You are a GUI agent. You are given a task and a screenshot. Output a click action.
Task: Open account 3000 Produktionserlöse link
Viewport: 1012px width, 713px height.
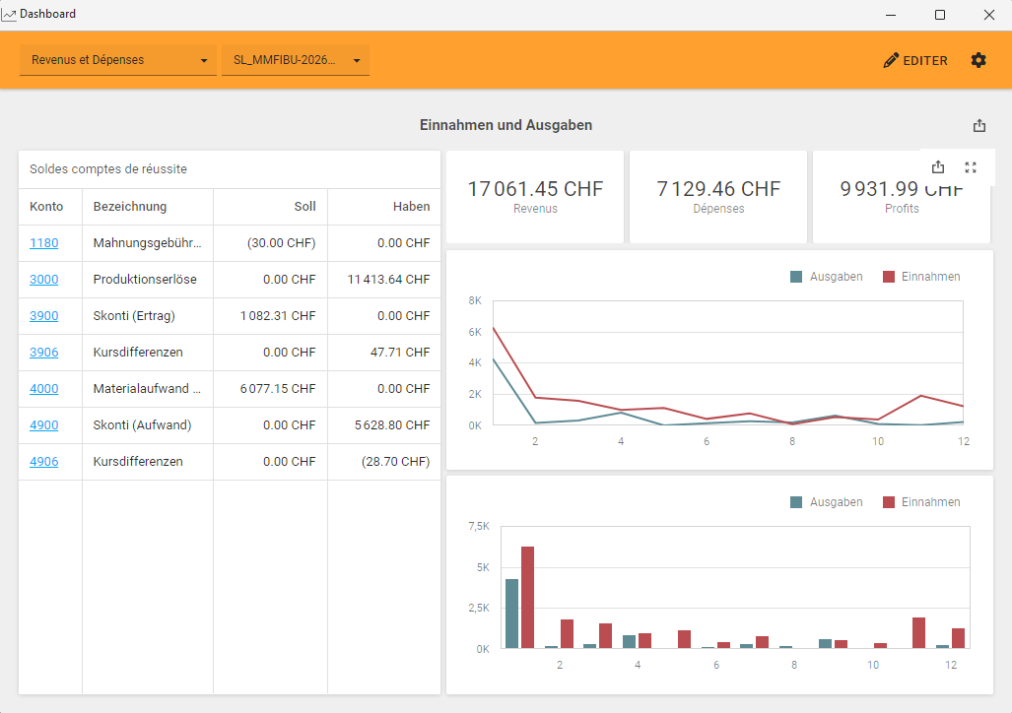(x=43, y=280)
